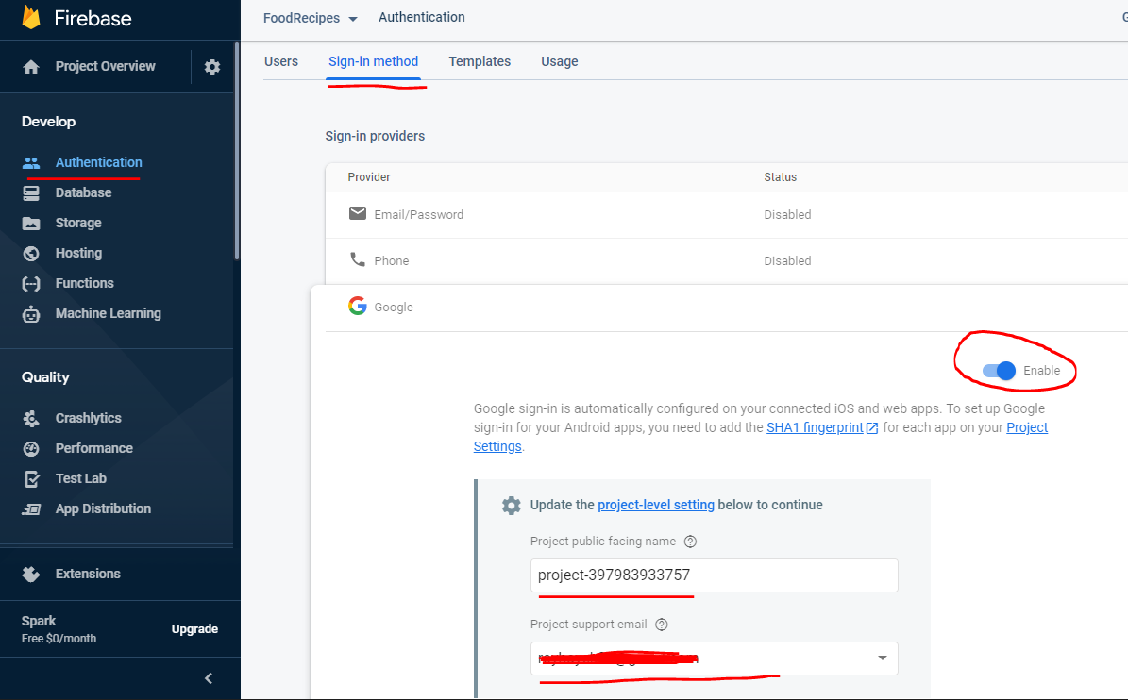Click gear icon in project-level setting notice
Image resolution: width=1128 pixels, height=700 pixels.
click(x=511, y=506)
